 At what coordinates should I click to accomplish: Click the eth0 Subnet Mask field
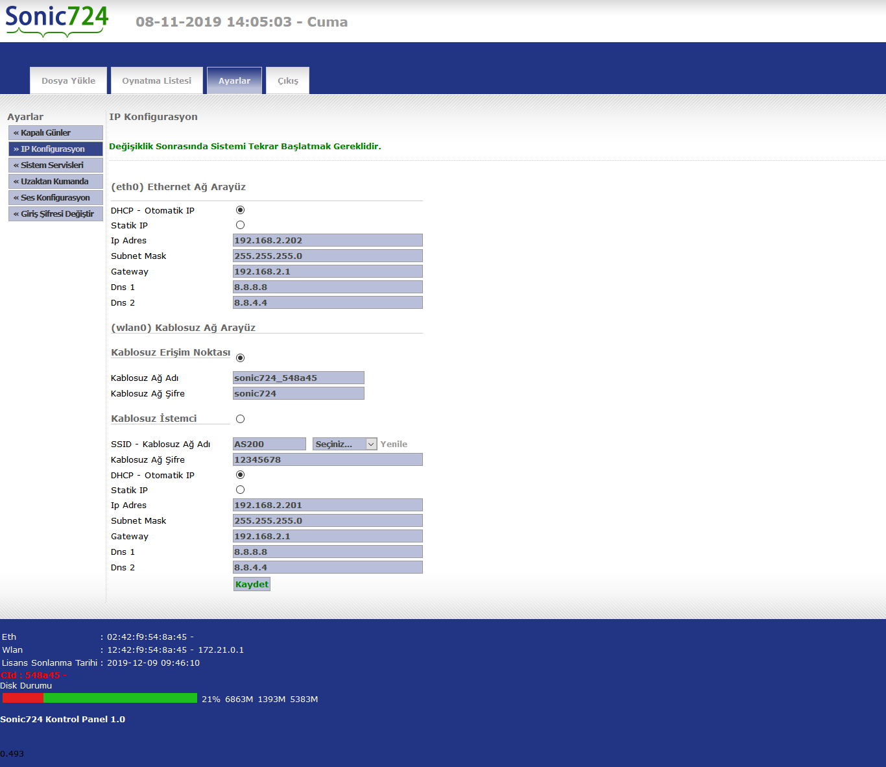coord(328,256)
